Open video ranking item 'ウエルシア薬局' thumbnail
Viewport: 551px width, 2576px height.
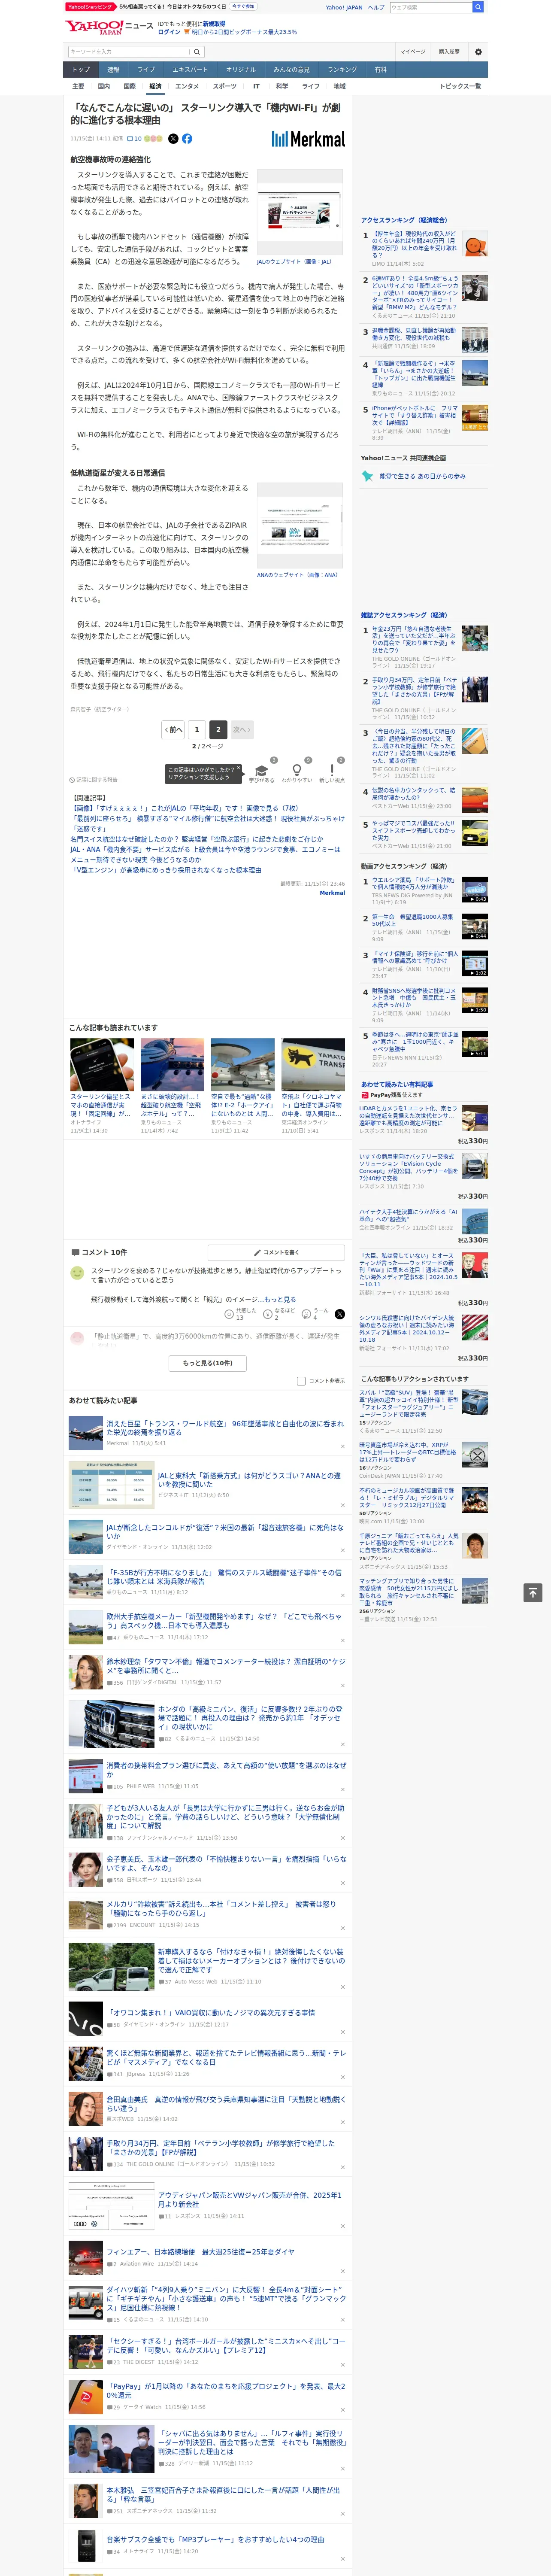point(475,889)
